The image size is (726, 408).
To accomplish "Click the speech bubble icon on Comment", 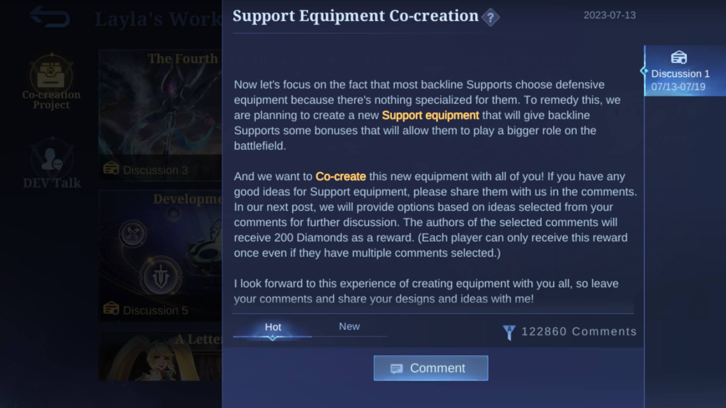I will point(396,368).
